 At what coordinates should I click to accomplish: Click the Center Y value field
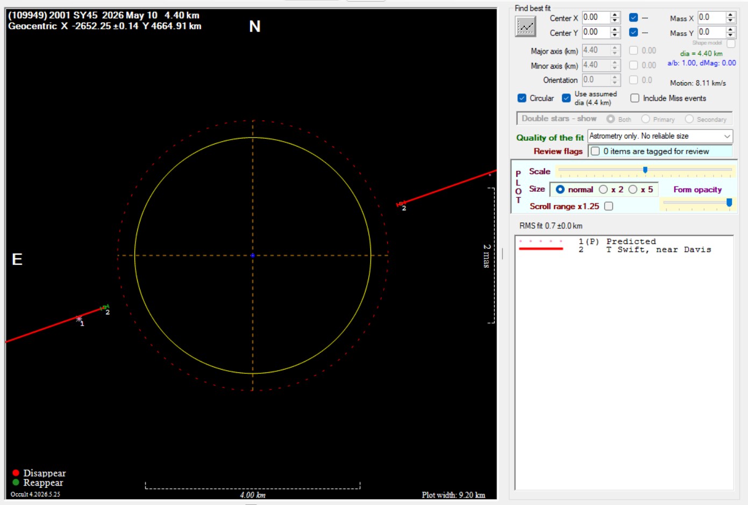click(x=596, y=32)
